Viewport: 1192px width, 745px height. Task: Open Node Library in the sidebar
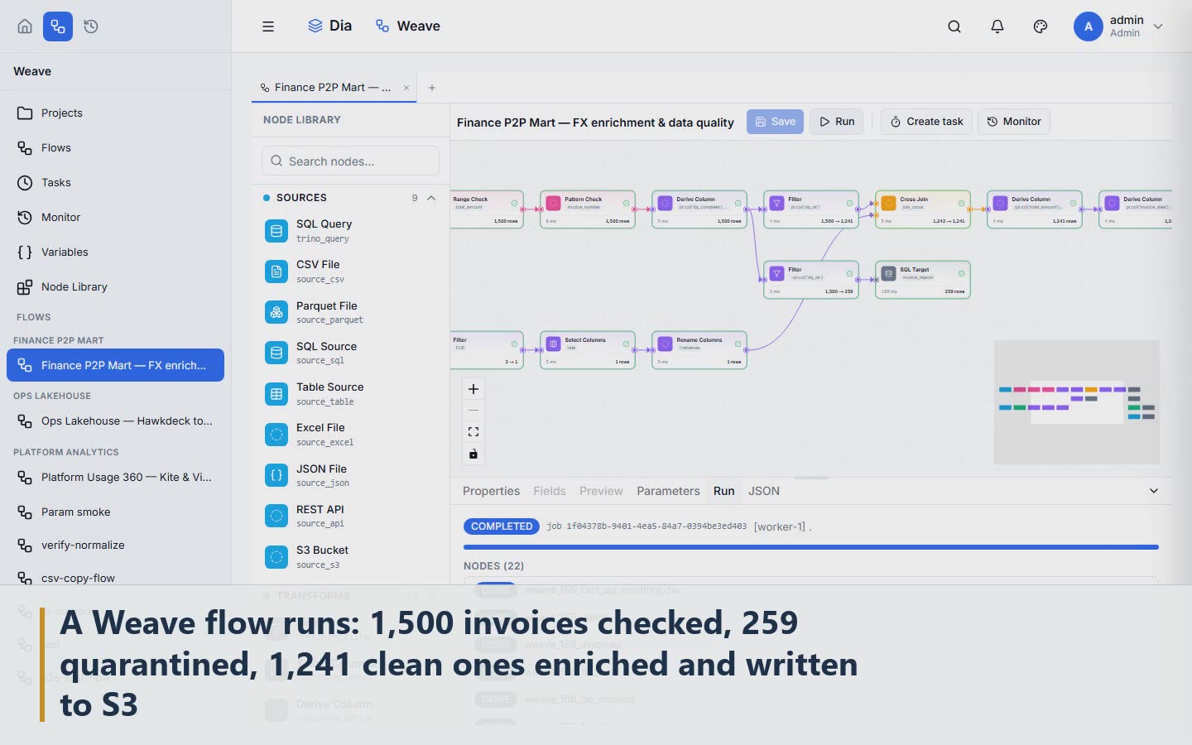(115, 286)
